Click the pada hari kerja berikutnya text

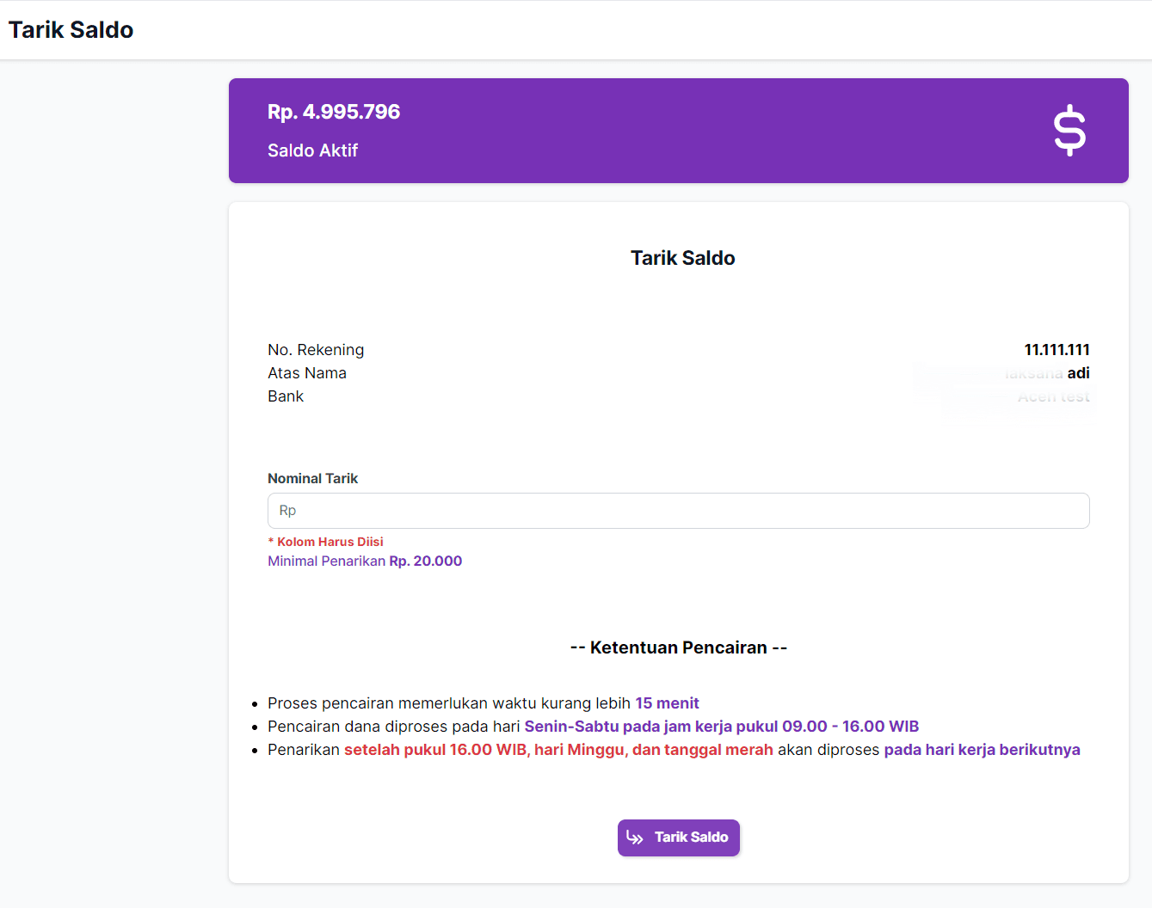pos(982,750)
